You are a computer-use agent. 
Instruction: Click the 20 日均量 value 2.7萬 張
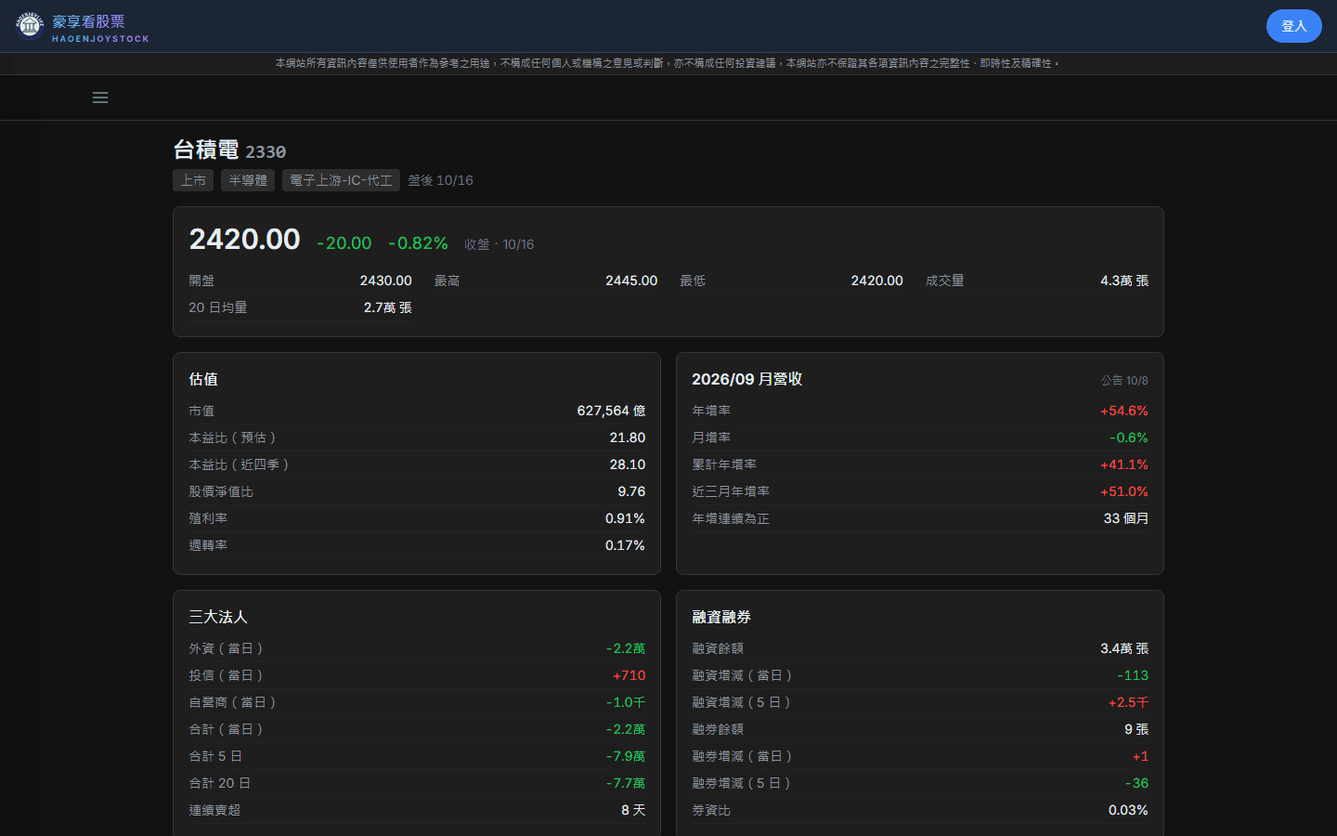[388, 307]
